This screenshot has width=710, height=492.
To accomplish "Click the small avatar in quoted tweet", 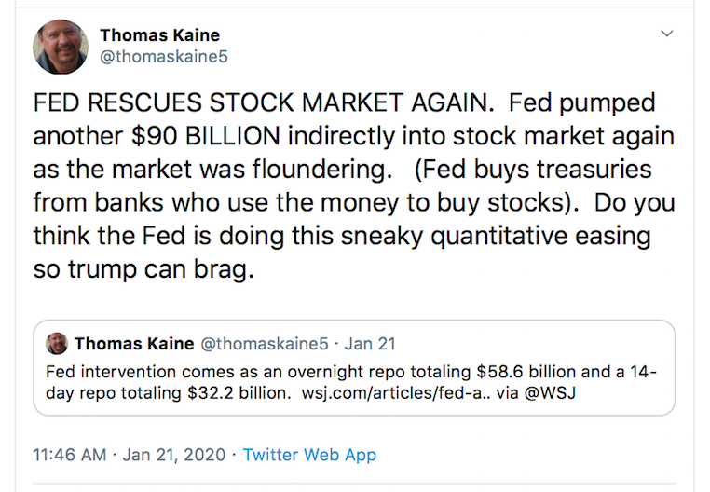I will pyautogui.click(x=57, y=344).
